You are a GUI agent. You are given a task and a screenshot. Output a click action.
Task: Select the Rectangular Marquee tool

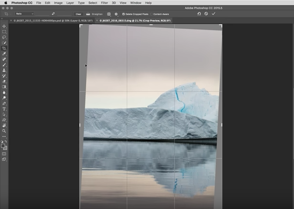tap(4, 31)
